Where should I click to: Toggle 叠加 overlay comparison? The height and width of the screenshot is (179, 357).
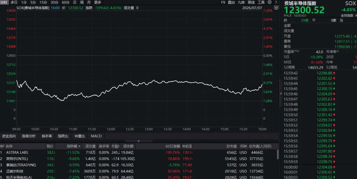click(231, 2)
